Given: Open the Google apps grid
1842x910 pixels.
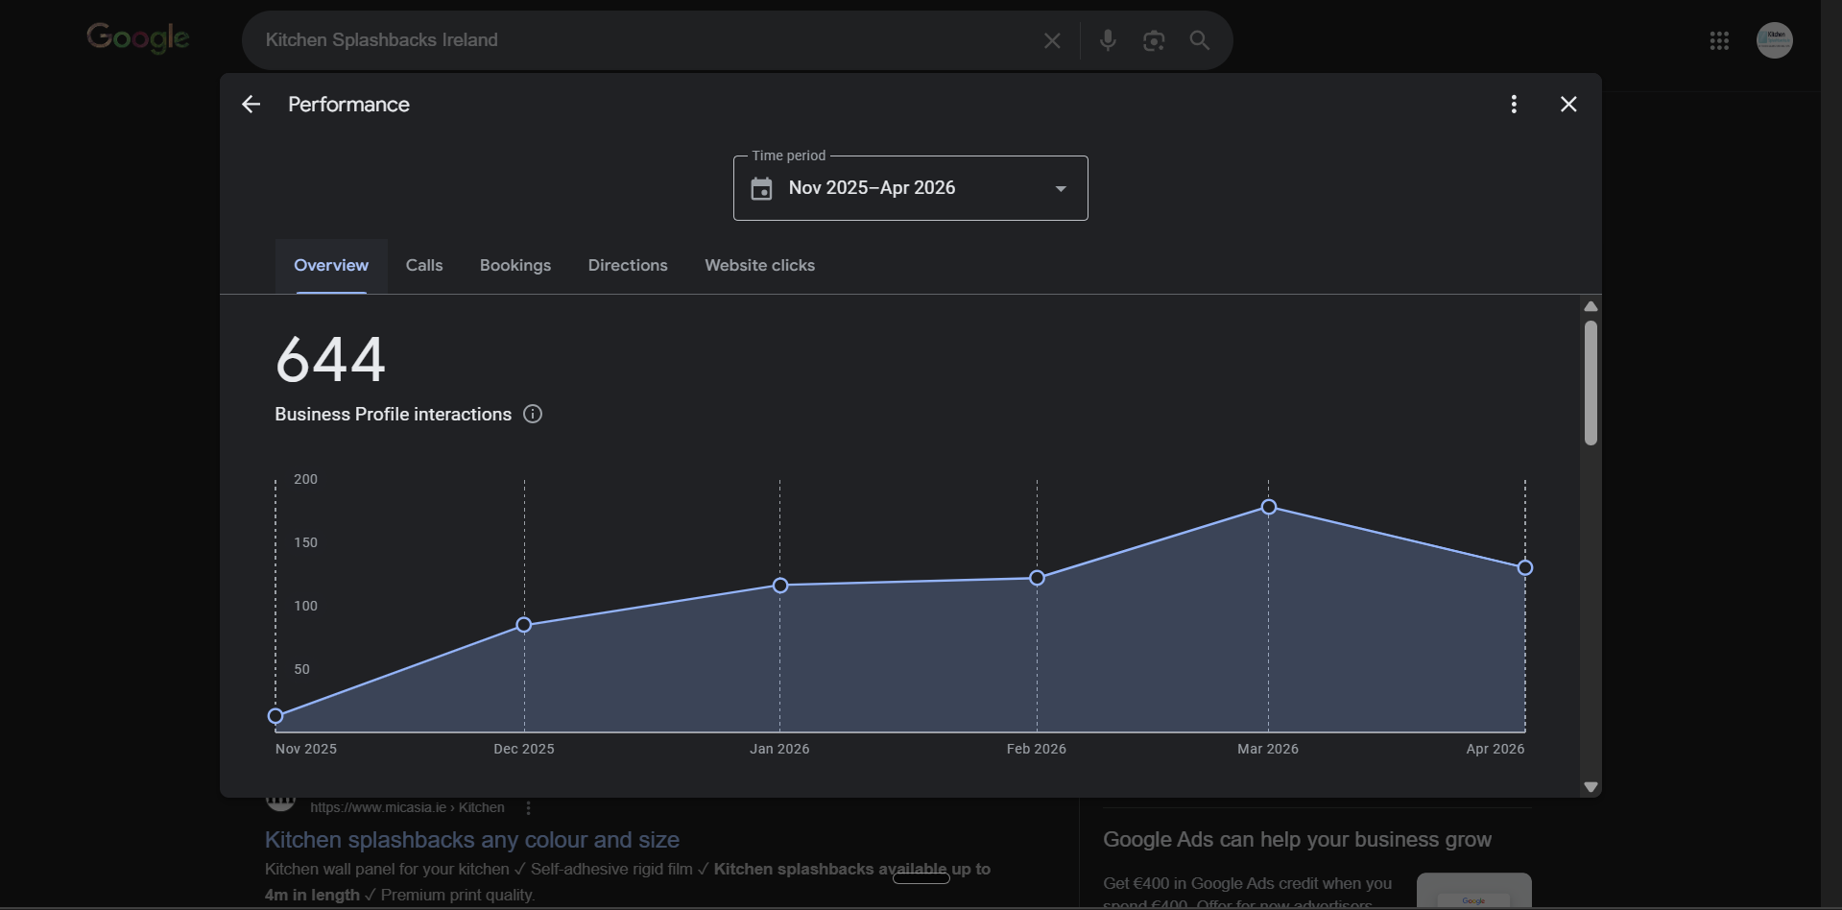Looking at the screenshot, I should [1719, 40].
